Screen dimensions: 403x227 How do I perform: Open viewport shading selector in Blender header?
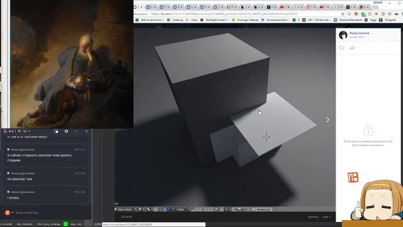point(142,209)
